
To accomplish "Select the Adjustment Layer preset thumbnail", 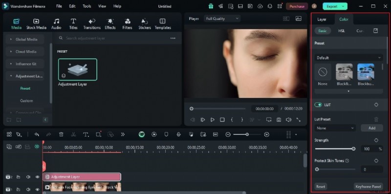I will point(78,70).
